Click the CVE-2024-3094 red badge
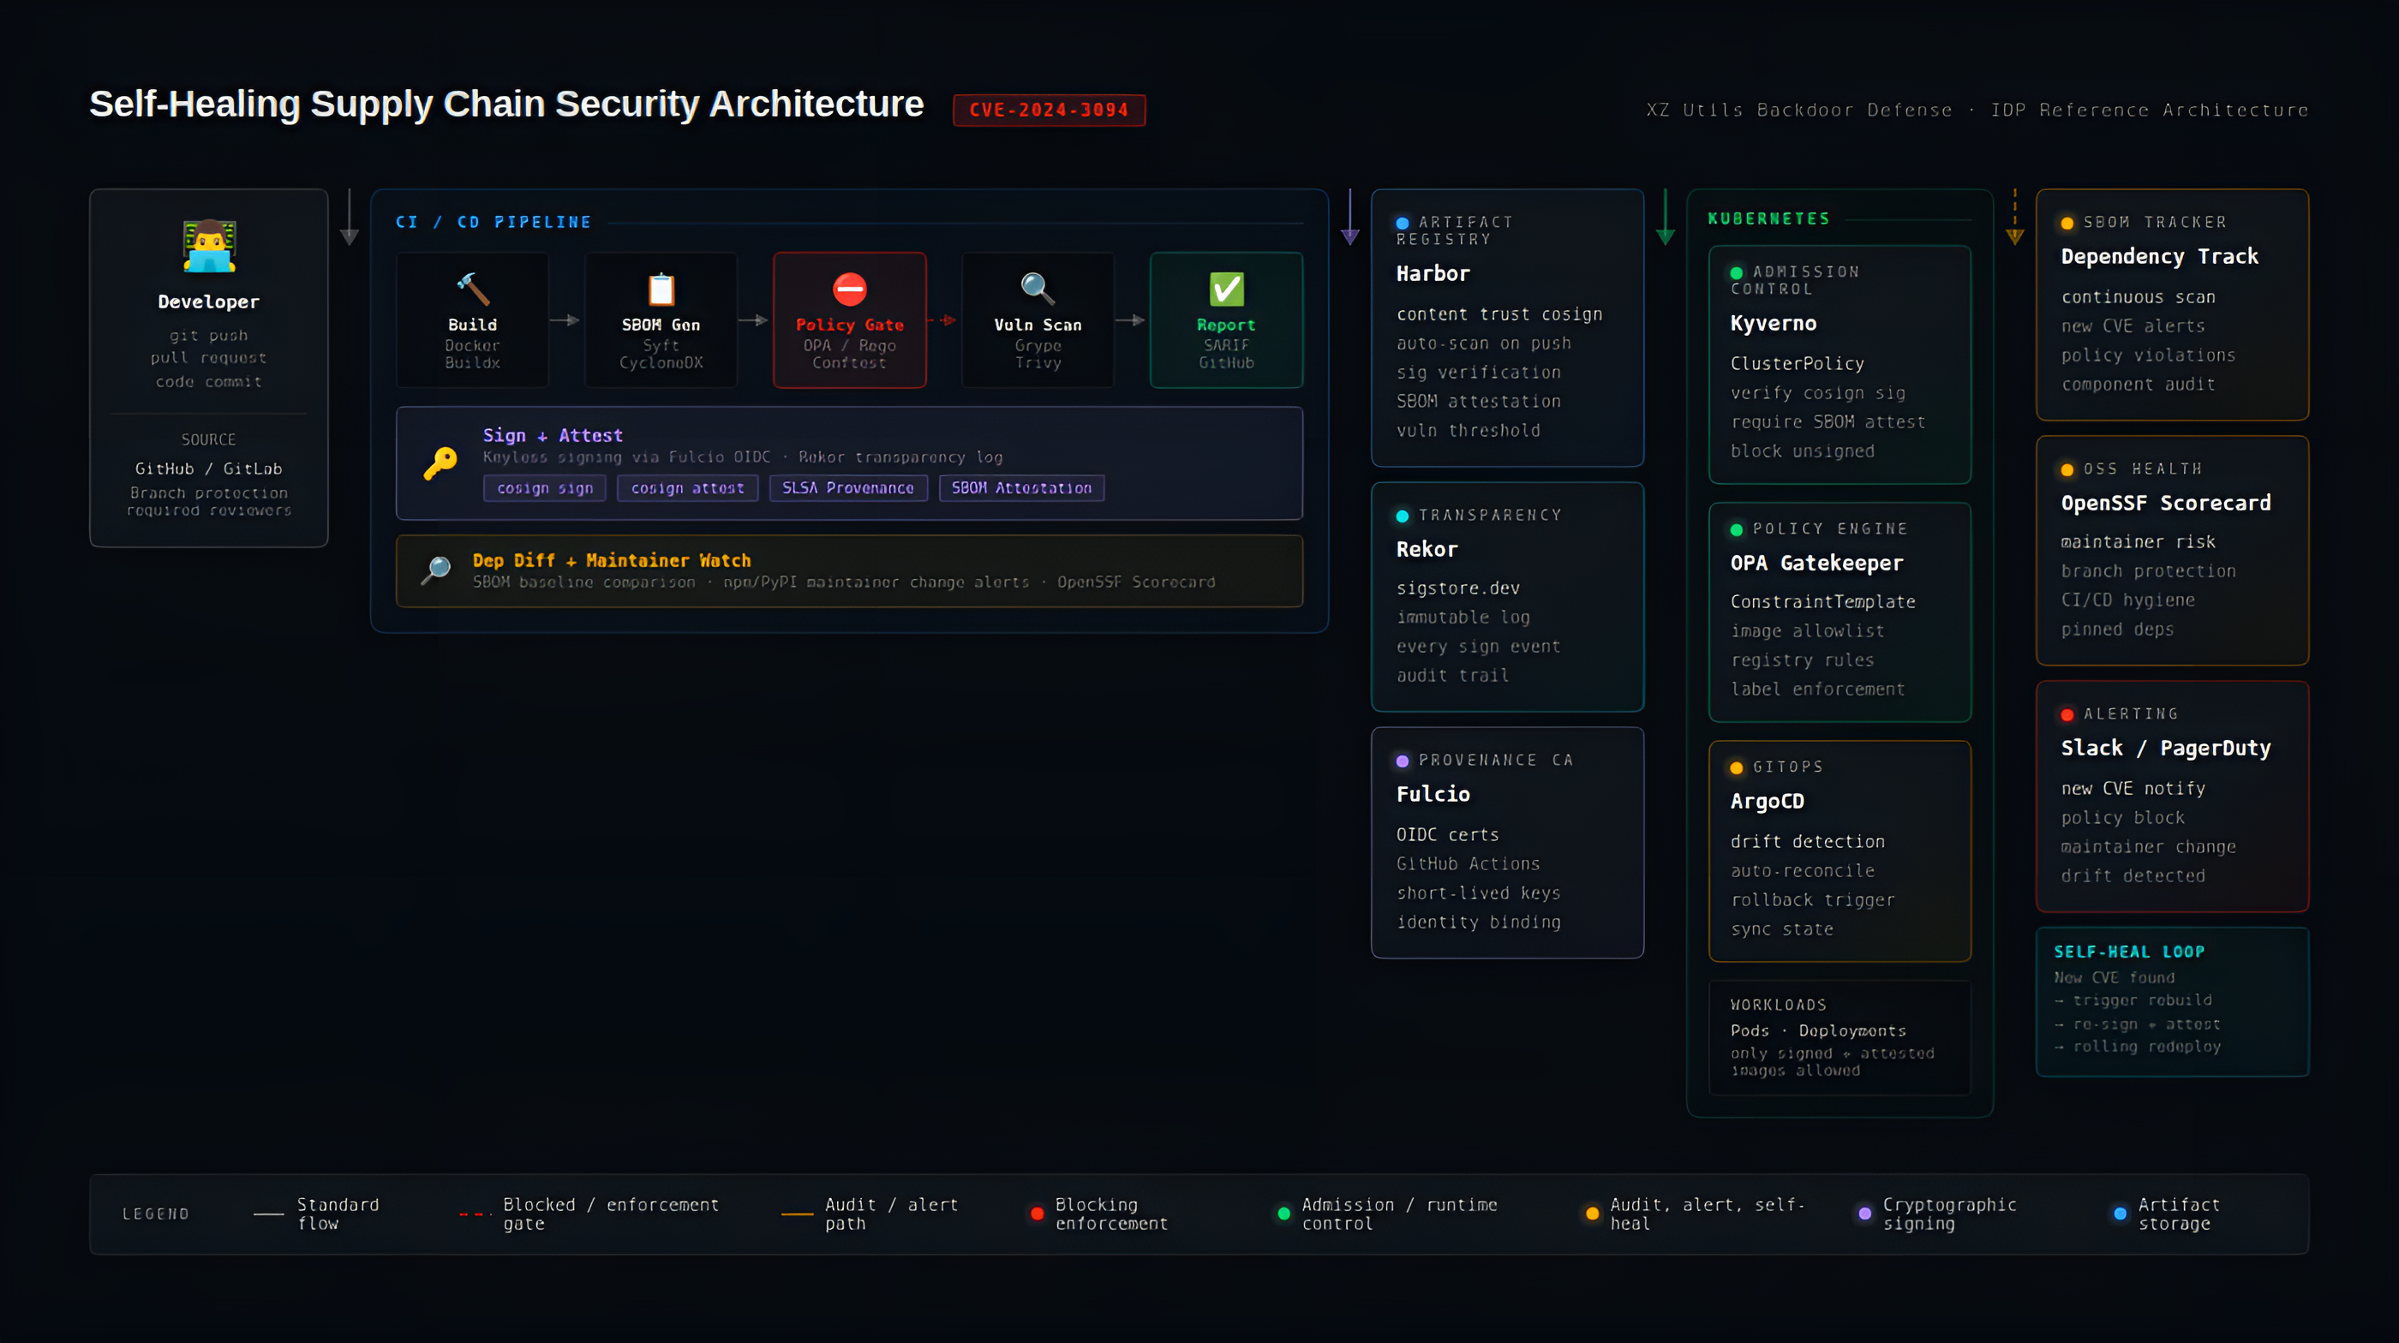The image size is (2399, 1343). click(1049, 110)
